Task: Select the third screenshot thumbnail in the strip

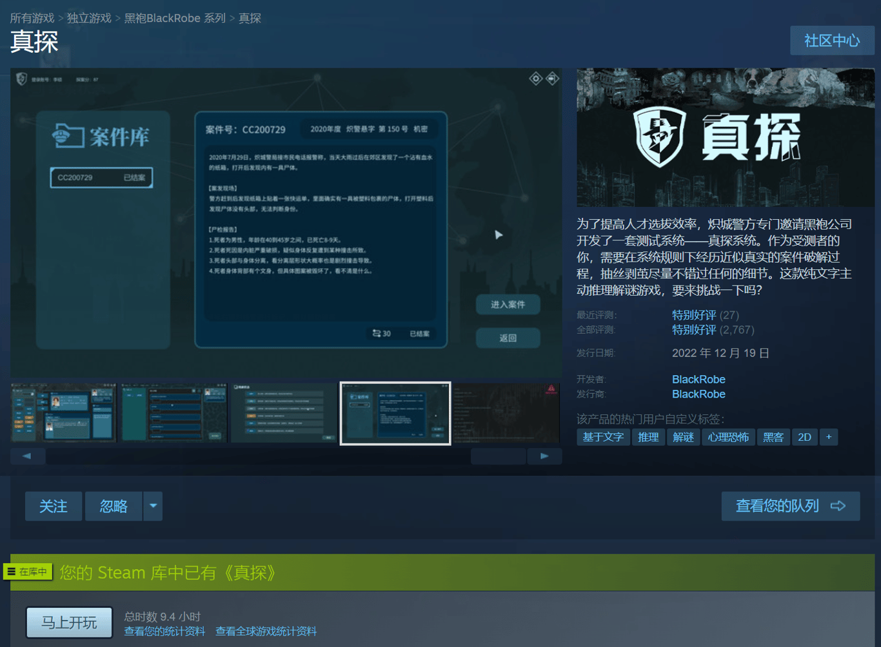Action: (284, 413)
